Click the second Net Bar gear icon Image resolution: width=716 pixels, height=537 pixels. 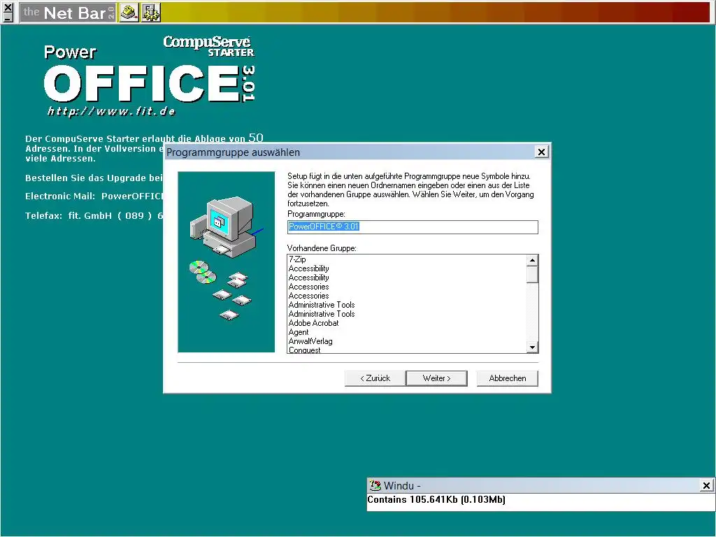coord(151,13)
